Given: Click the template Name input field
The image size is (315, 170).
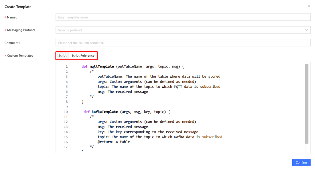Looking at the screenshot, I should point(183,17).
